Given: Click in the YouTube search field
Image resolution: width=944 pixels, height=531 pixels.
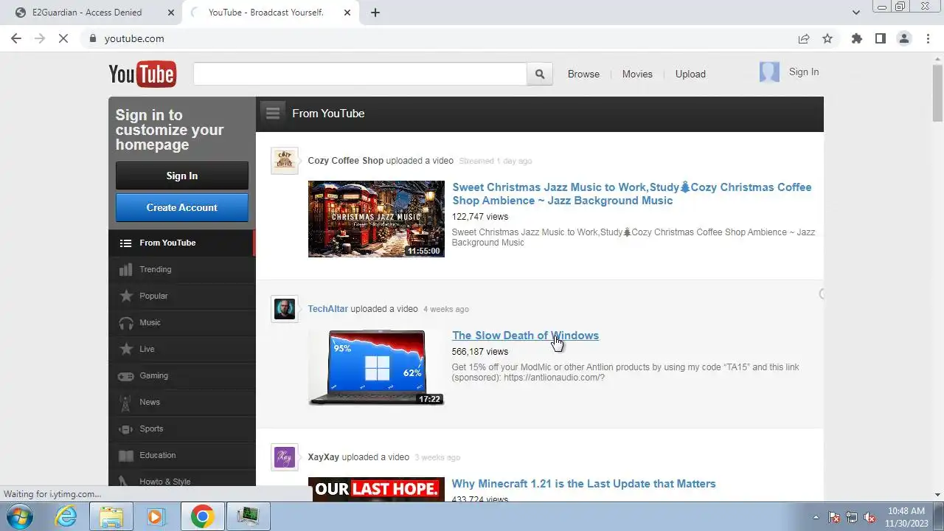Looking at the screenshot, I should coord(360,74).
